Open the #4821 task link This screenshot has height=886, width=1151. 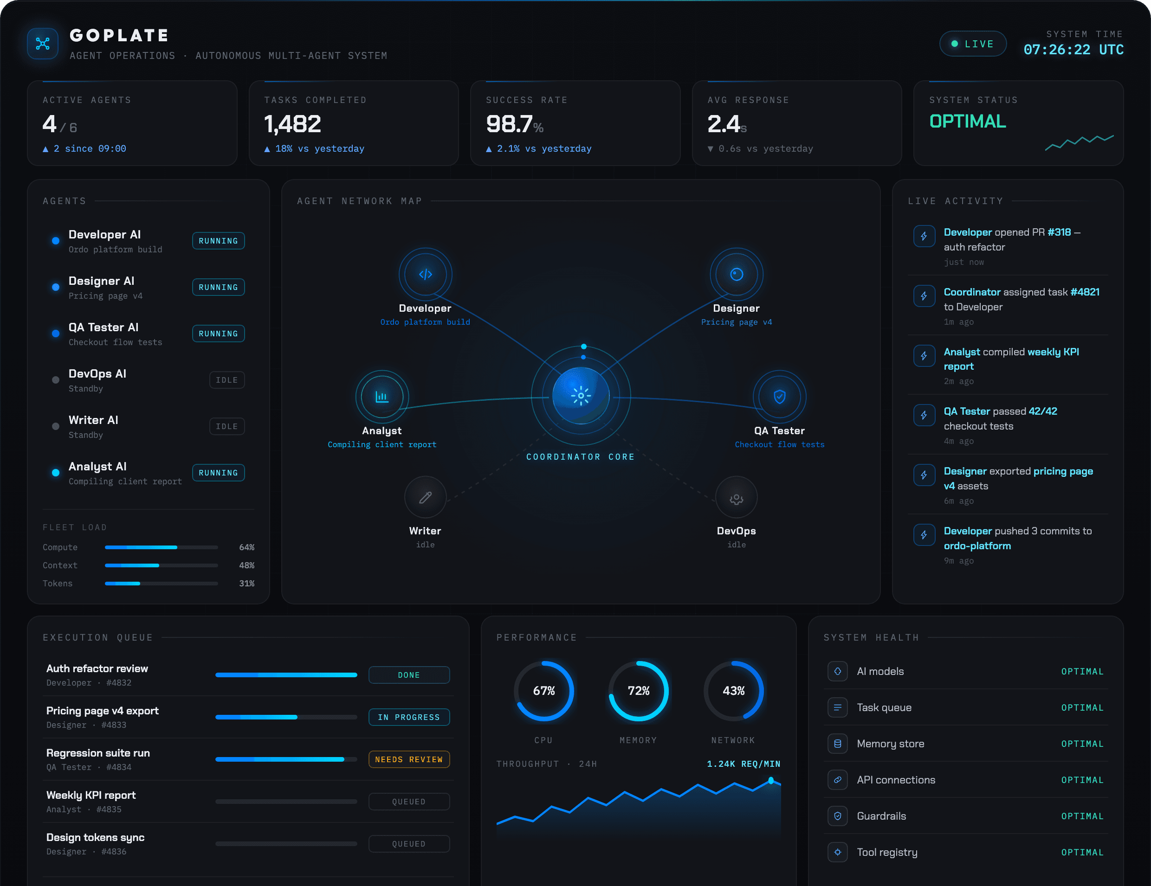(1085, 292)
